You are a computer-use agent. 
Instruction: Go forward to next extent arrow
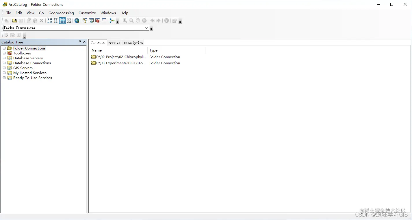point(159,21)
